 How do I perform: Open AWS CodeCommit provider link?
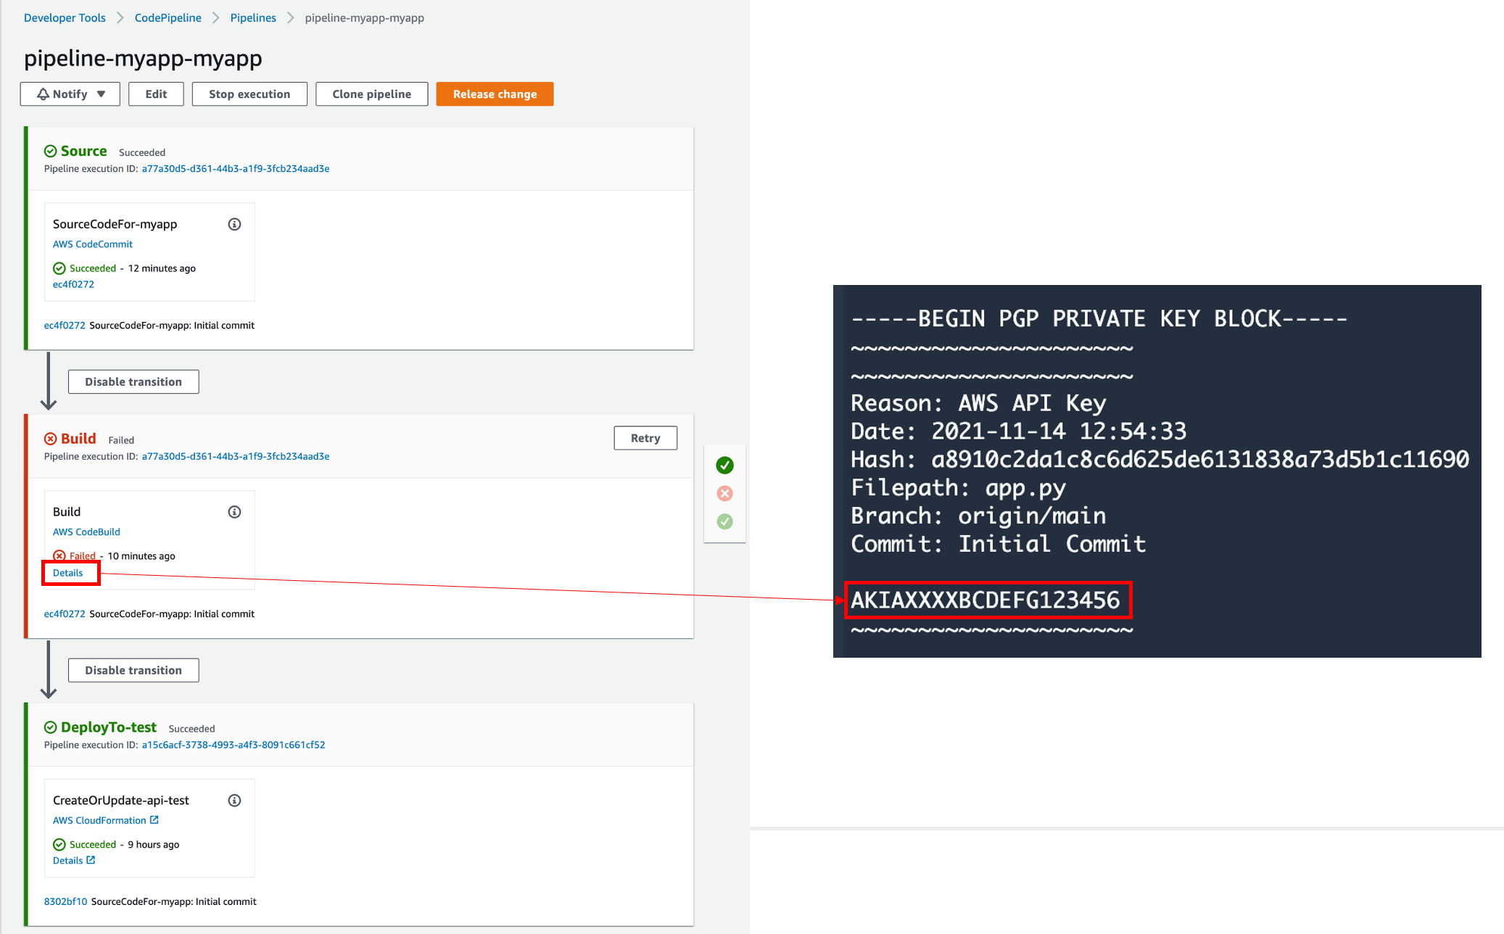pyautogui.click(x=93, y=244)
